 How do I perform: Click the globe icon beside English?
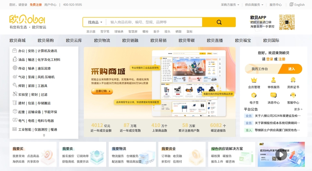pyautogui.click(x=291, y=4)
